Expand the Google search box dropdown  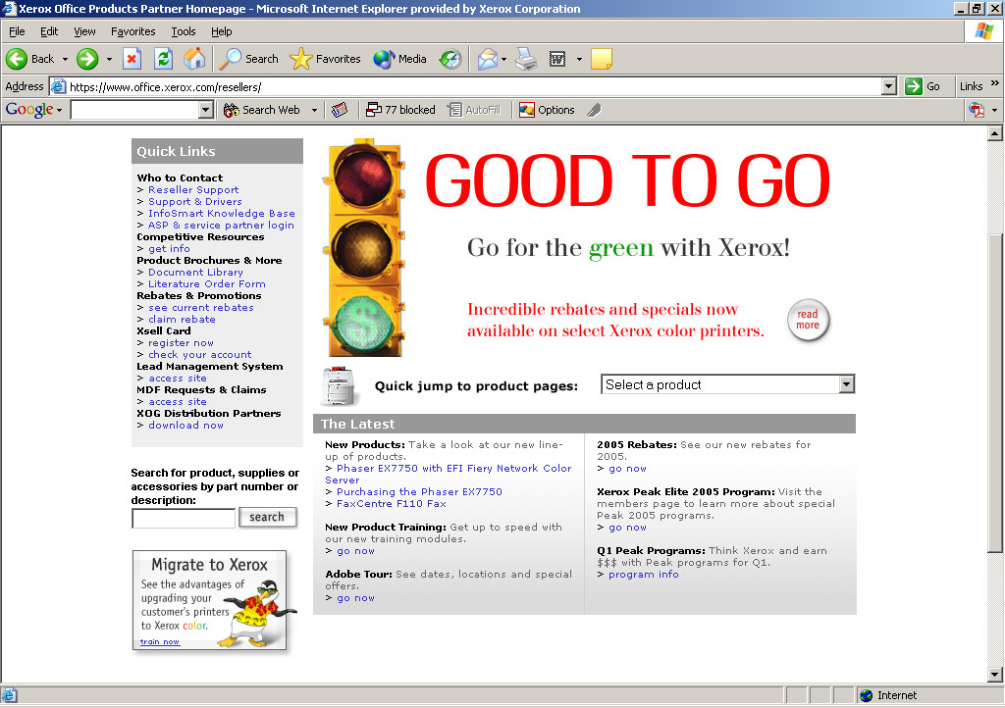point(206,110)
